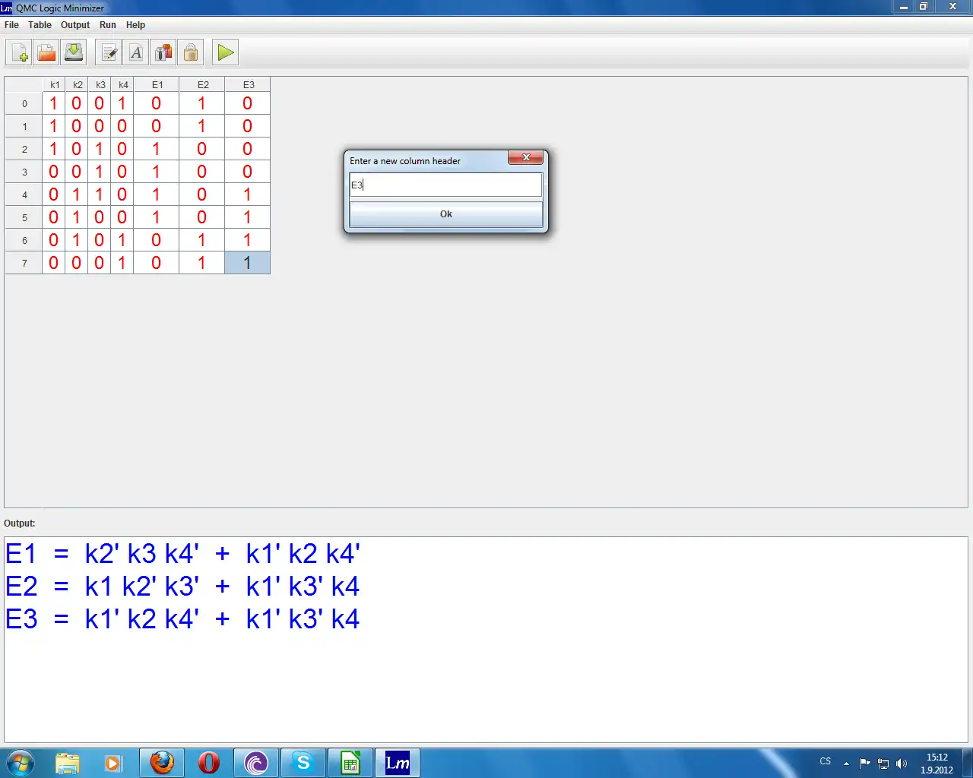Click the 'Enter a new column header' dialog title
Viewport: 973px width, 778px height.
click(x=405, y=161)
